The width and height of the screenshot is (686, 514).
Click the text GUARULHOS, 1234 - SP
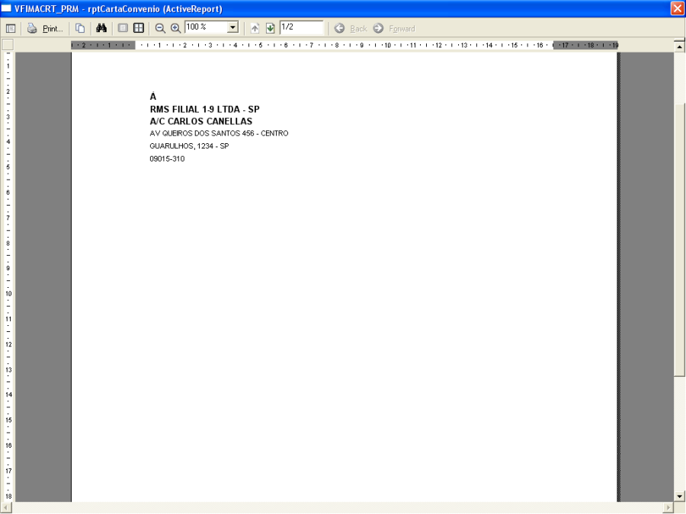click(189, 146)
